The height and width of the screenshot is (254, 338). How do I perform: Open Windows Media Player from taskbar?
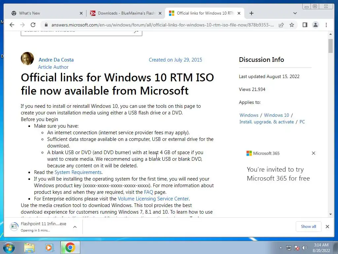click(x=50, y=248)
